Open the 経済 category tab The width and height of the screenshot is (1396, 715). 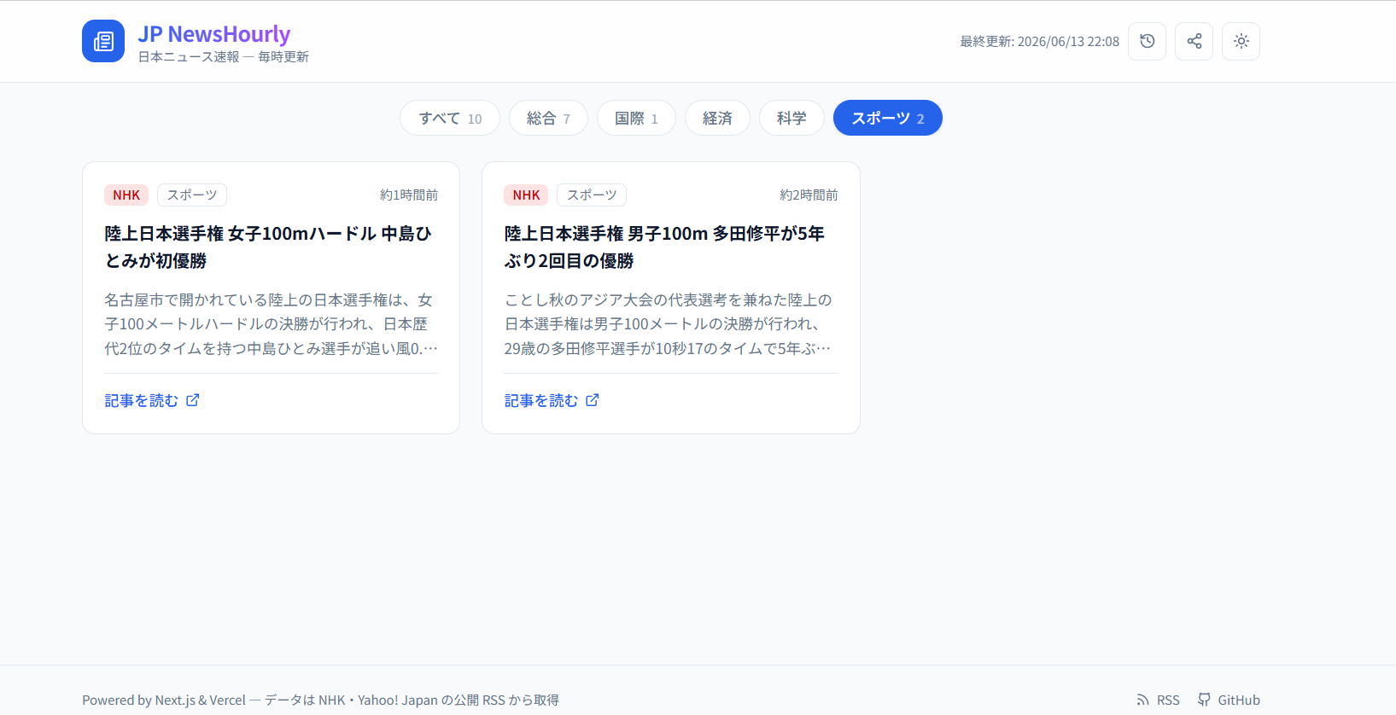(717, 118)
